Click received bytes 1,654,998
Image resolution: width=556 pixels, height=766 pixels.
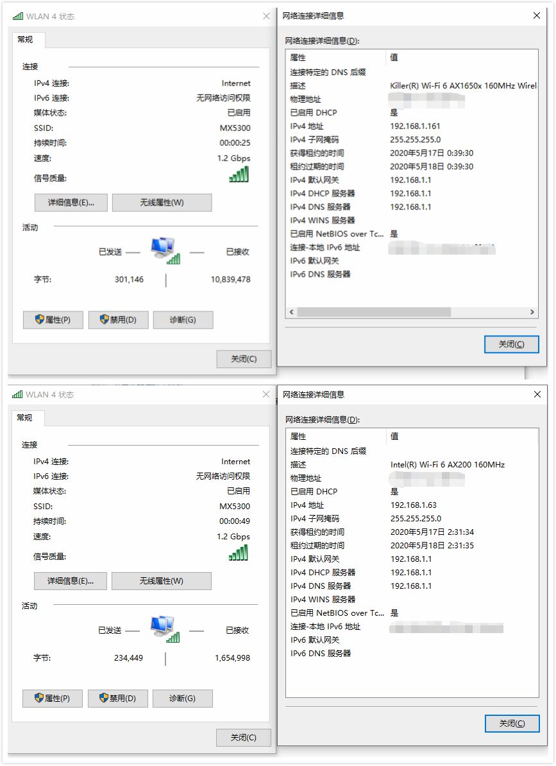coord(232,658)
